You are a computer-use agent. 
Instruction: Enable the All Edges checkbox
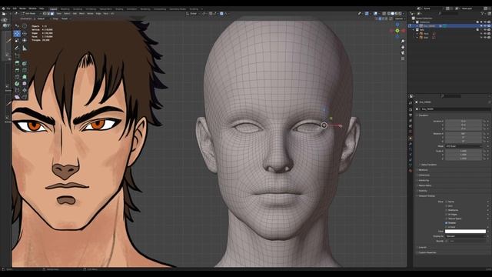[x=446, y=214]
